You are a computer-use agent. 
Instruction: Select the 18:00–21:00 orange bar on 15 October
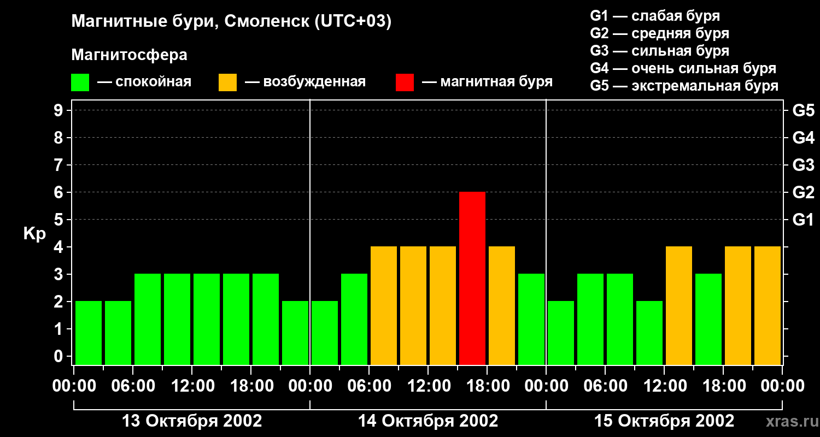pyautogui.click(x=738, y=305)
